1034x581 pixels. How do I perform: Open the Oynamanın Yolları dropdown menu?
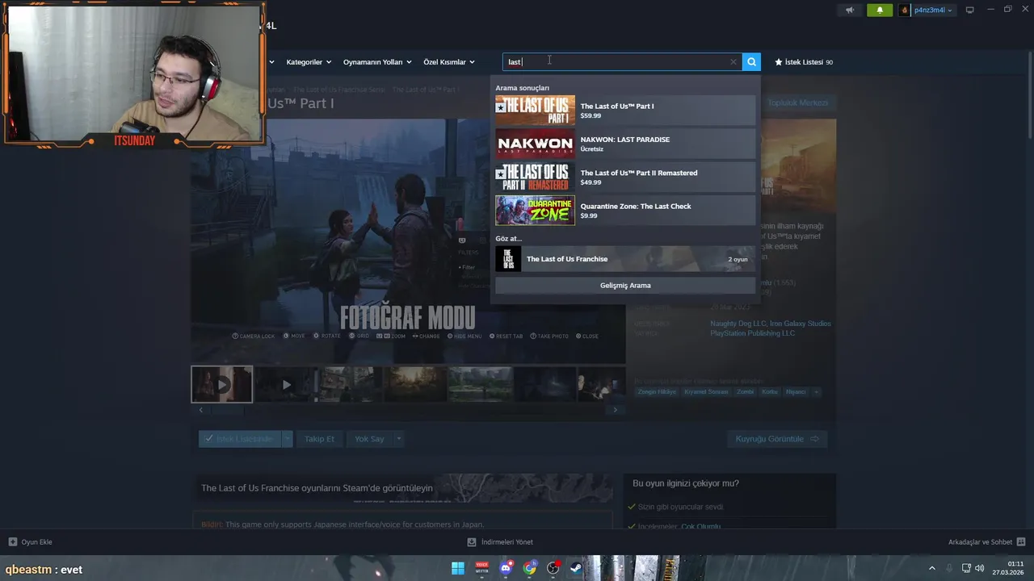pos(377,62)
